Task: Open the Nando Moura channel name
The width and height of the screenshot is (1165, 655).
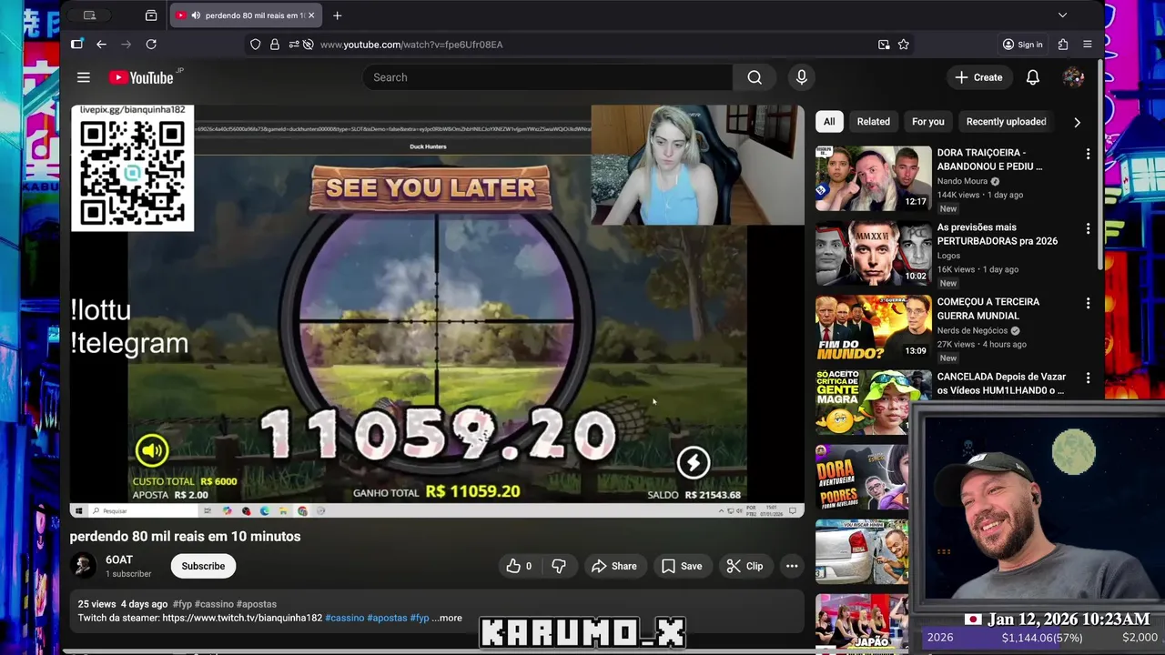Action: (x=962, y=181)
